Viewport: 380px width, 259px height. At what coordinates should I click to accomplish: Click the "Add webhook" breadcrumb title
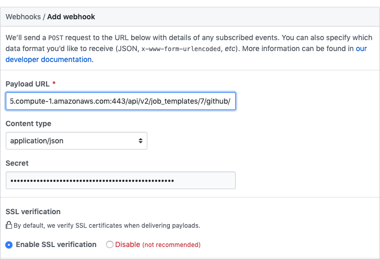[71, 17]
